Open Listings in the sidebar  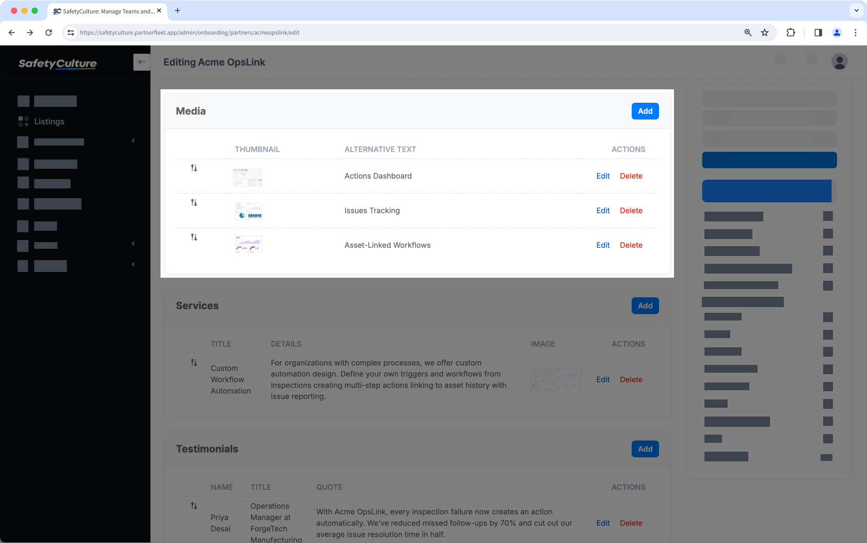[x=49, y=121]
